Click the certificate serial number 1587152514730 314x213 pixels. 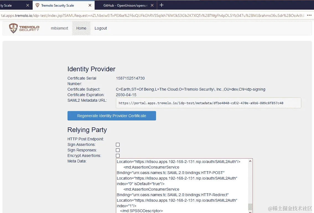(130, 78)
